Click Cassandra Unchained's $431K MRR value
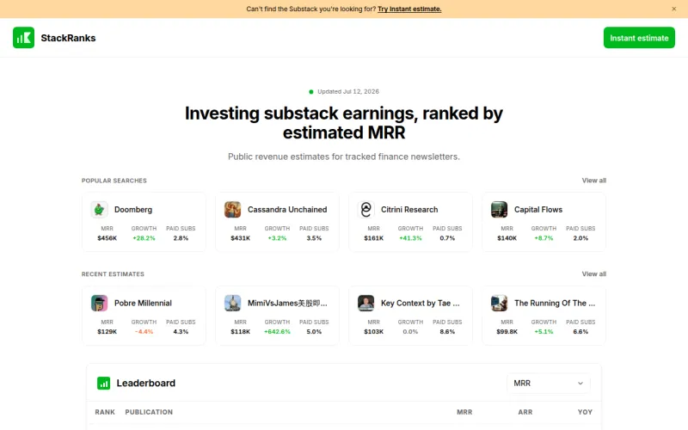Screen dimensions: 688x430 click(241, 238)
